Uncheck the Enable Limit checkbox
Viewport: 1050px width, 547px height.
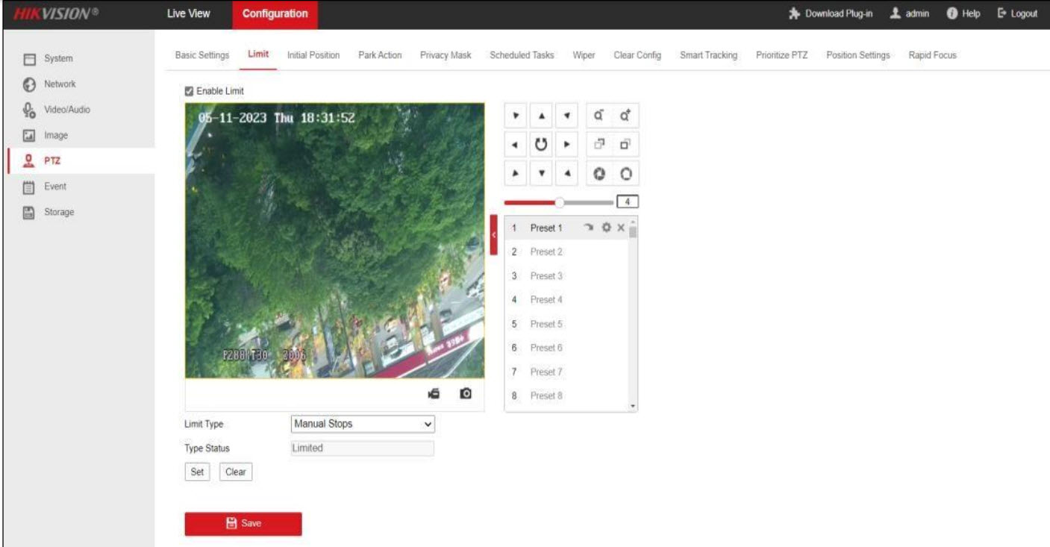click(x=190, y=91)
